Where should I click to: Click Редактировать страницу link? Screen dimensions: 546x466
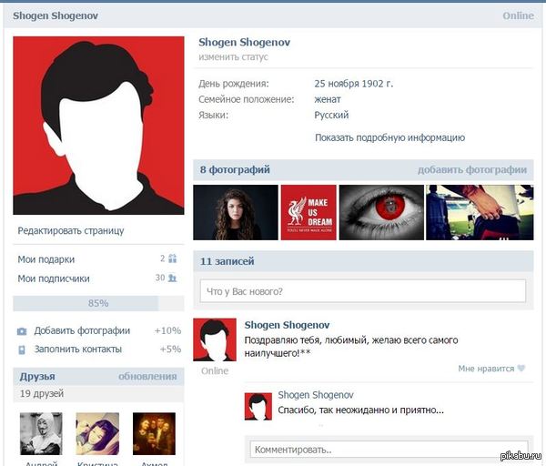[x=70, y=231]
